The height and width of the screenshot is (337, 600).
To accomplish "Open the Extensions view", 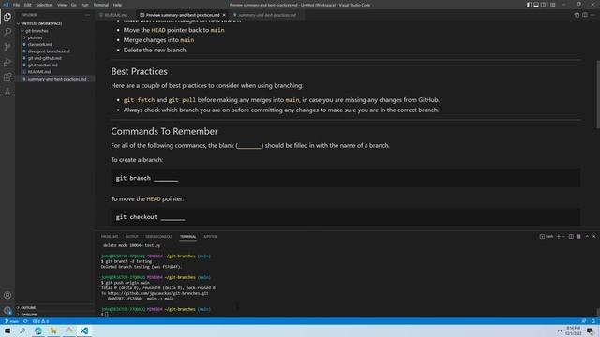I will click(7, 77).
